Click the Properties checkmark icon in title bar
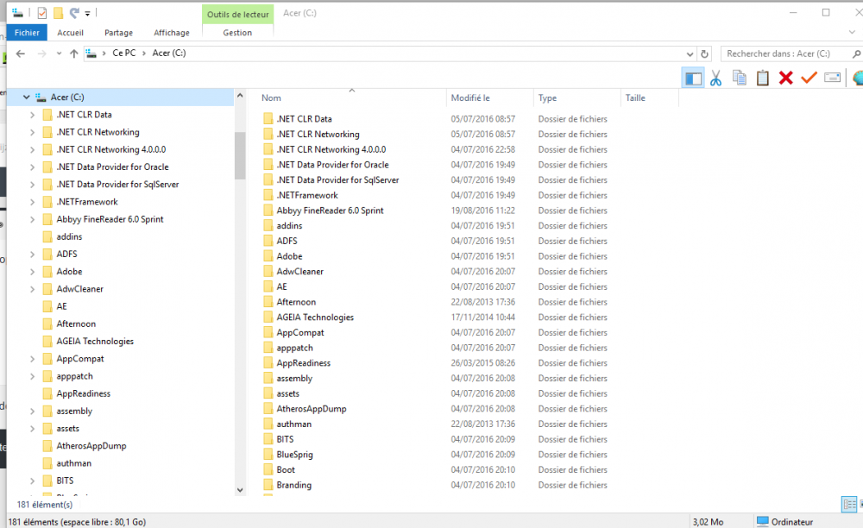The height and width of the screenshot is (528, 863). 41,13
